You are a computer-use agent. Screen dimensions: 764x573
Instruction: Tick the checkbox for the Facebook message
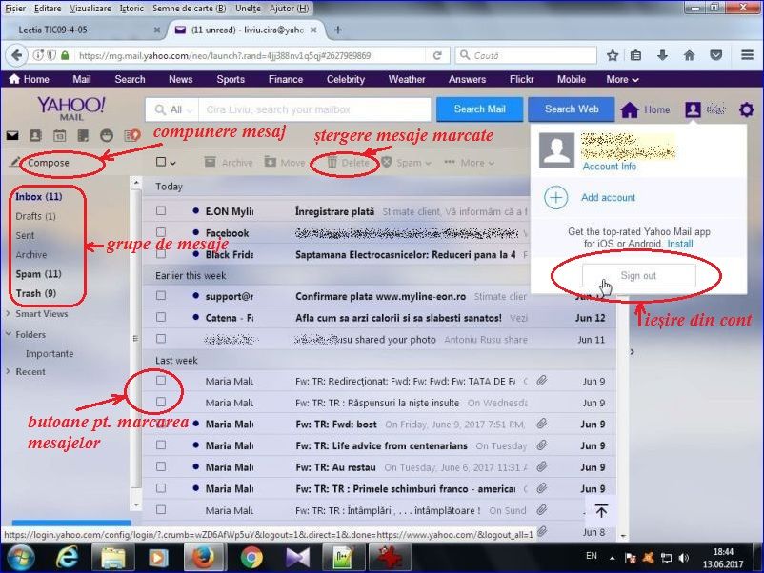tap(161, 233)
